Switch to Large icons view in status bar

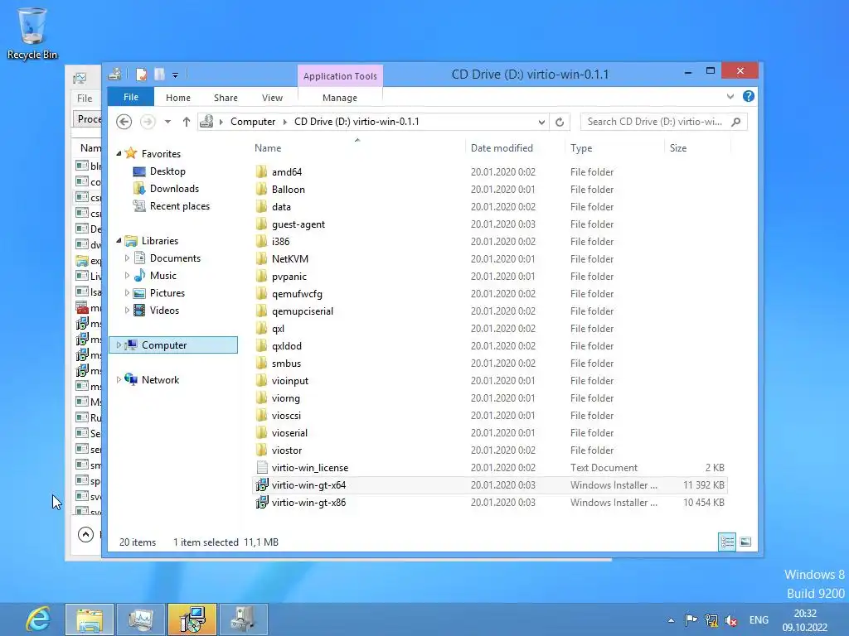745,542
